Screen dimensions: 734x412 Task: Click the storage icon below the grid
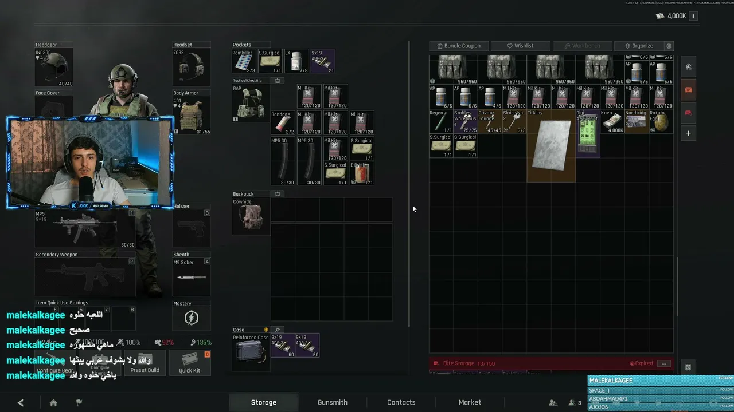click(x=688, y=367)
